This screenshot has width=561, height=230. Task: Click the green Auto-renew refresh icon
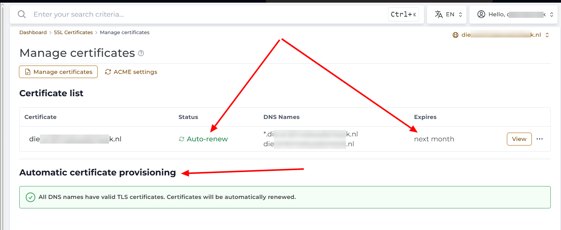pyautogui.click(x=182, y=139)
